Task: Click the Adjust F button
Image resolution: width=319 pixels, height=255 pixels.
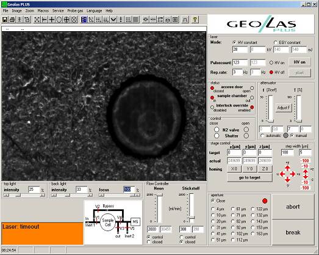Action: [x=284, y=108]
